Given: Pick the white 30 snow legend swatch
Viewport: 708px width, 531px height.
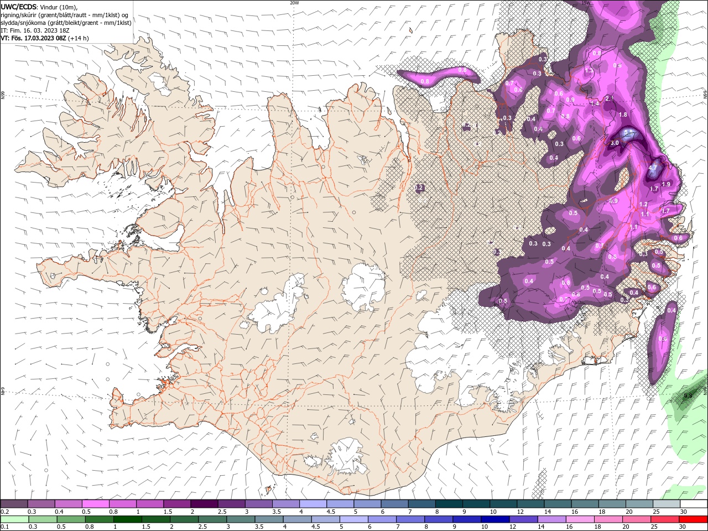Looking at the screenshot, I should tap(694, 504).
